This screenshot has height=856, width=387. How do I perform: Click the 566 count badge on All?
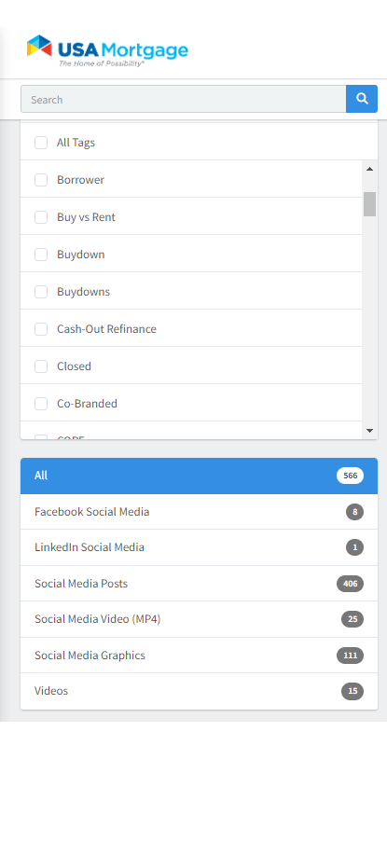(350, 476)
